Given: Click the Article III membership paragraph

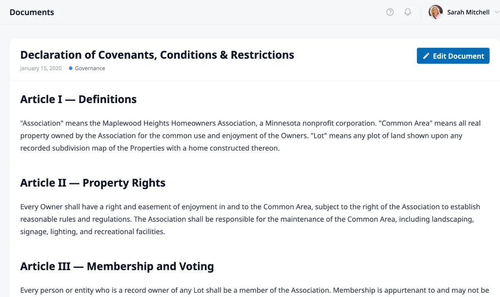Looking at the screenshot, I should (250, 290).
